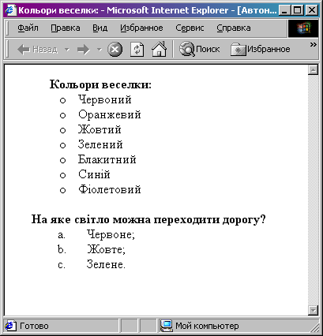Viewport: 323px width, 336px height.
Task: Click answer 'Червоне;'
Action: tap(111, 234)
